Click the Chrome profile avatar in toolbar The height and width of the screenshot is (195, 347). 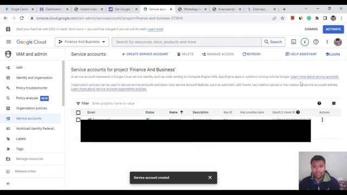coord(333,18)
